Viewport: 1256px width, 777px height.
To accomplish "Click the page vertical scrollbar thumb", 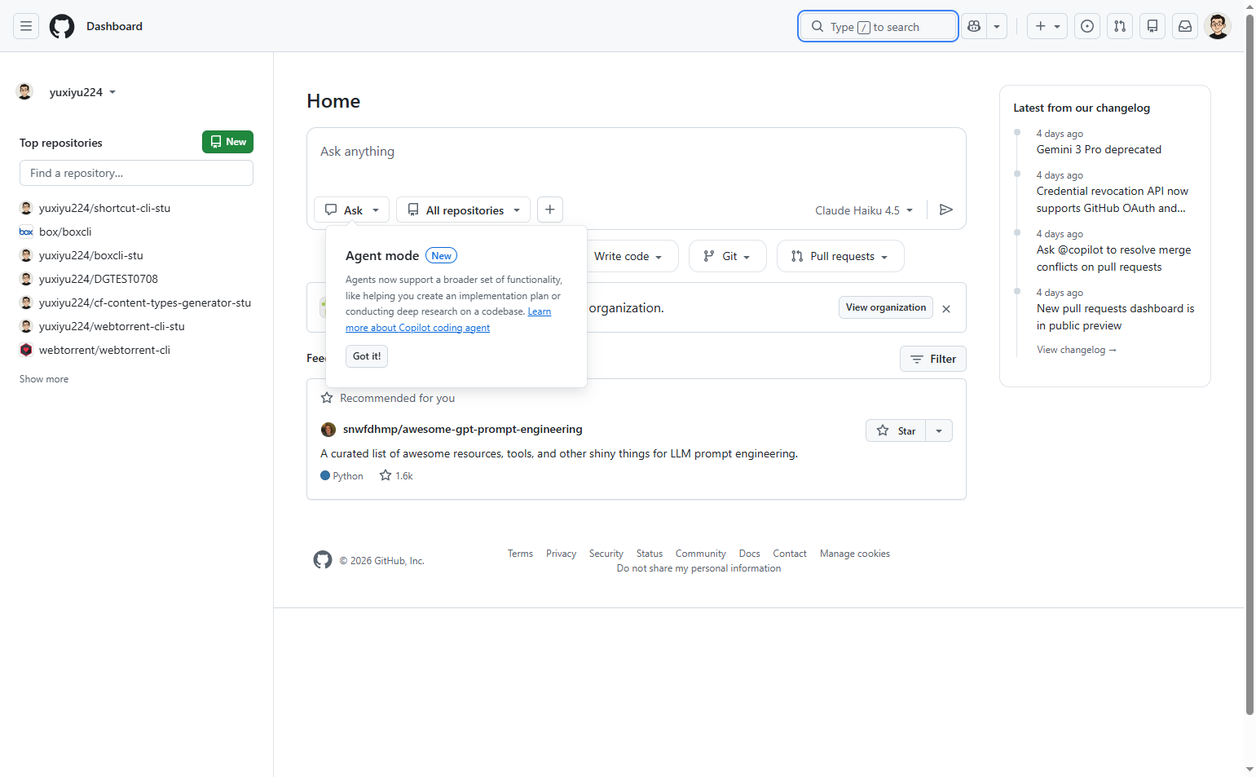I will point(1249,363).
